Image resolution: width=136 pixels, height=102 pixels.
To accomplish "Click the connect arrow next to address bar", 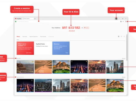I will (123, 21).
